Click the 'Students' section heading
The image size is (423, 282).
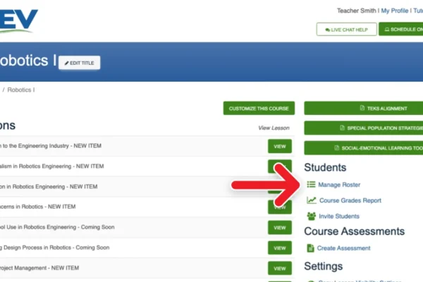click(x=325, y=167)
